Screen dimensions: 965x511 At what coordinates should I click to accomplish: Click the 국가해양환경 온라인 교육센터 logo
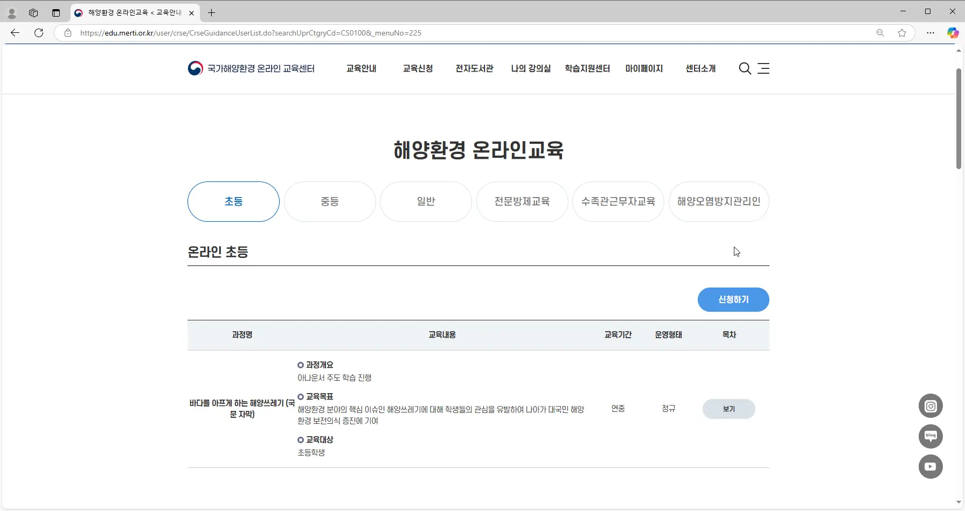tap(251, 68)
